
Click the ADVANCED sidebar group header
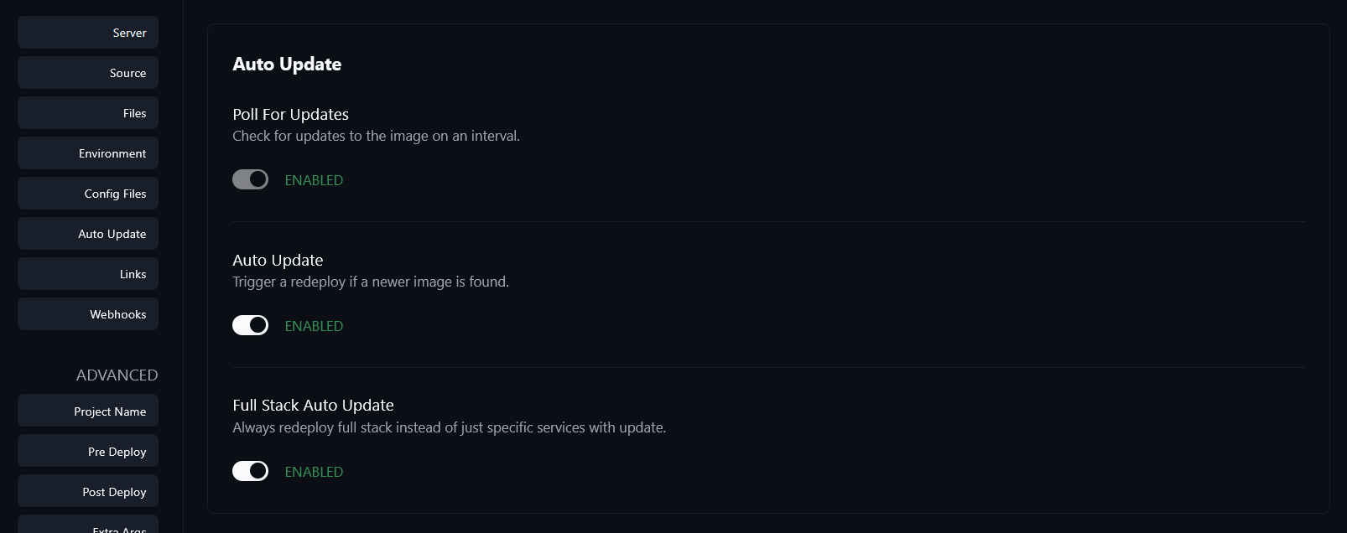tap(117, 375)
